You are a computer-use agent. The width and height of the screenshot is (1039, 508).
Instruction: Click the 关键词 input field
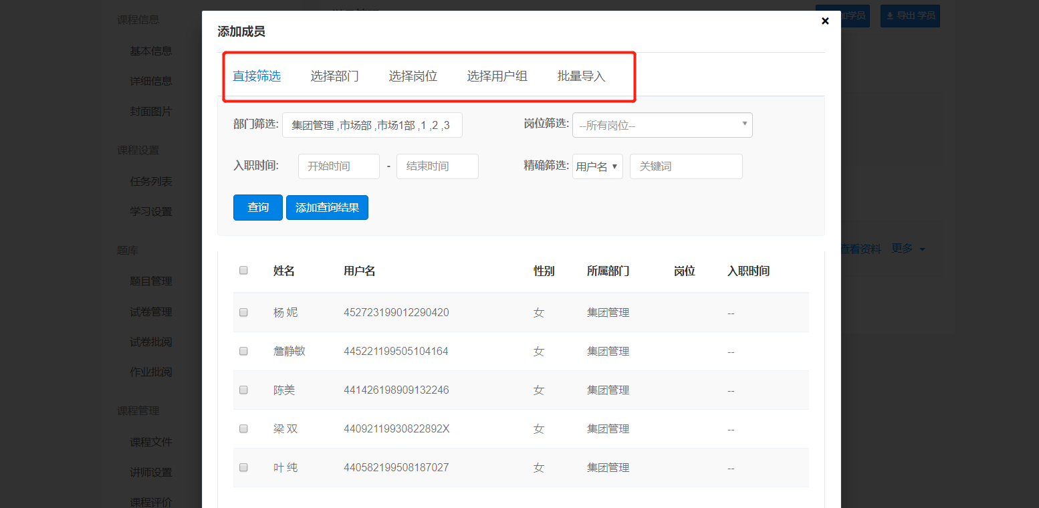tap(686, 166)
